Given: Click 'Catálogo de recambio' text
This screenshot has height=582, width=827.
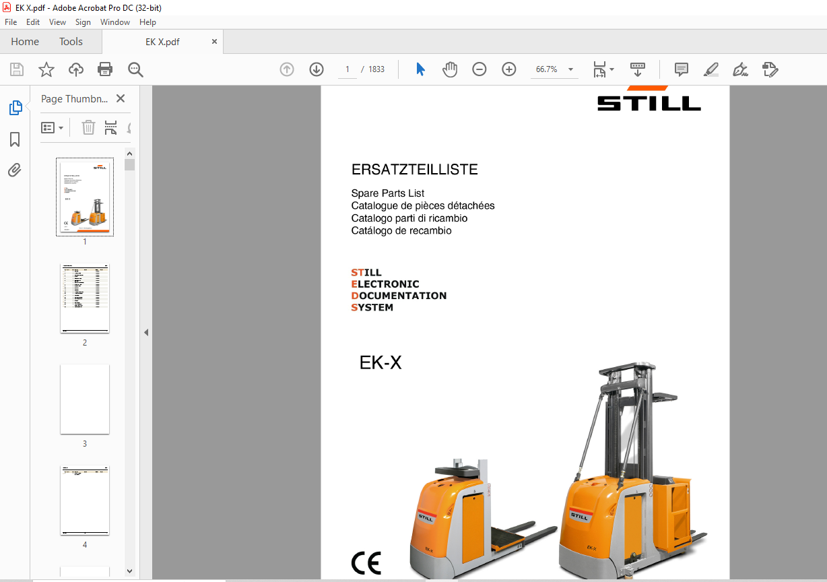Looking at the screenshot, I should [401, 230].
